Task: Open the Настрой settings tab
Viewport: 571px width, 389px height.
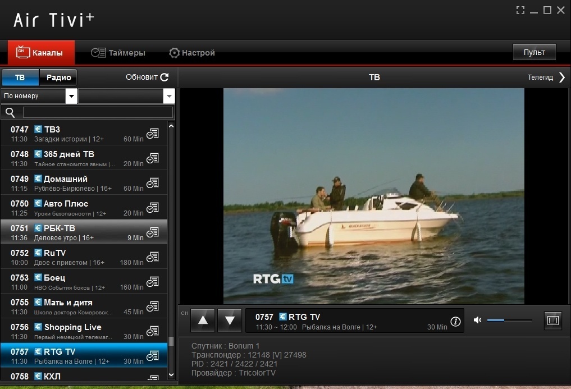Action: click(x=192, y=53)
